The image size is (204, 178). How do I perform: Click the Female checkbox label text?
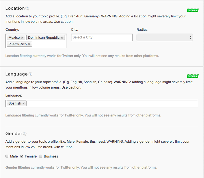tap(31, 156)
